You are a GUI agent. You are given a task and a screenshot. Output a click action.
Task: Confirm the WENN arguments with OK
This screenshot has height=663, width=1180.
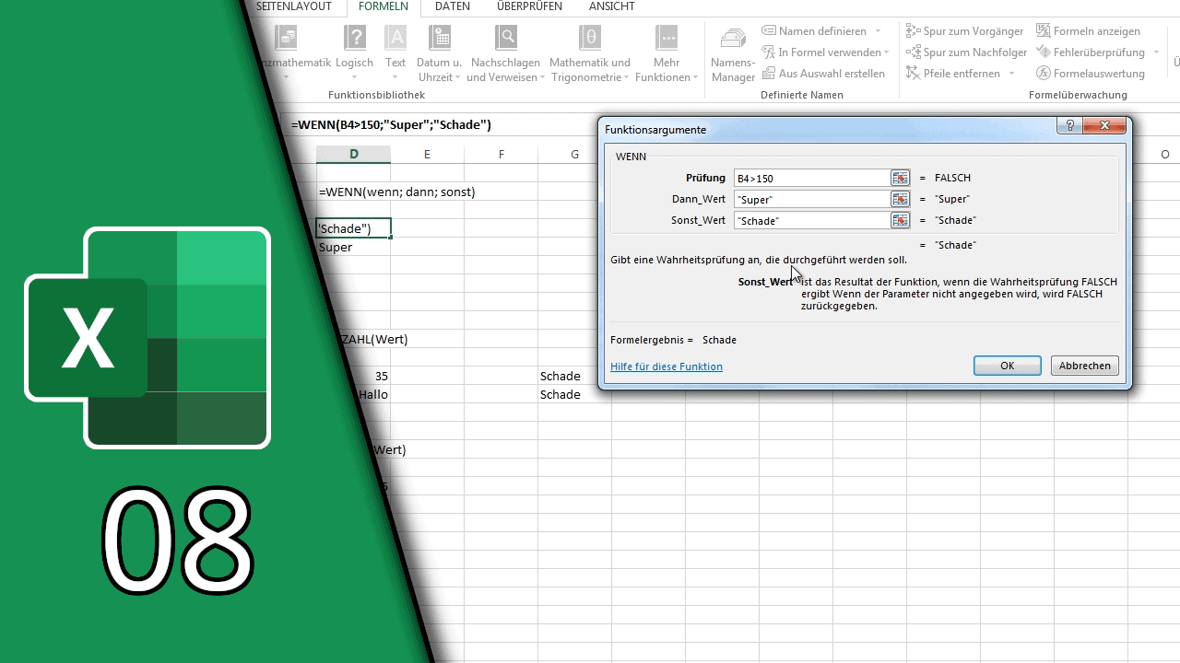click(x=1007, y=366)
